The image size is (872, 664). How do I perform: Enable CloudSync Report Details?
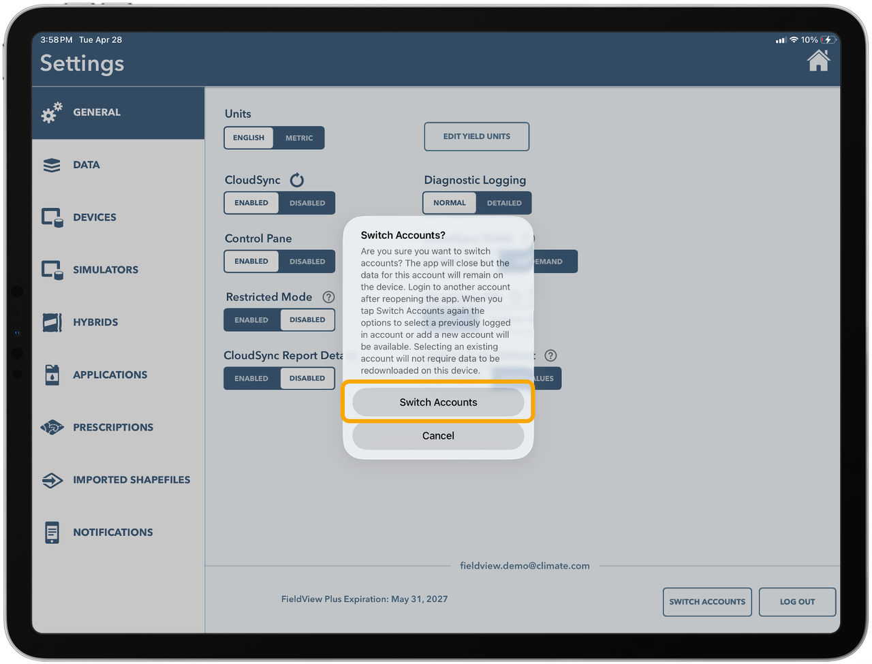pos(251,379)
